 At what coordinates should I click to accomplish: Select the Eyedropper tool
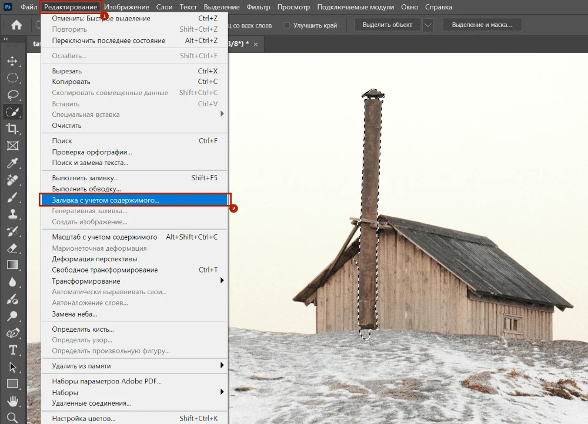12,163
